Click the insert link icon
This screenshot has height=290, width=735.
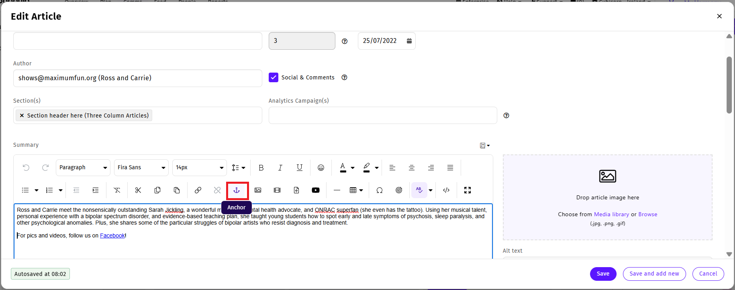(198, 191)
